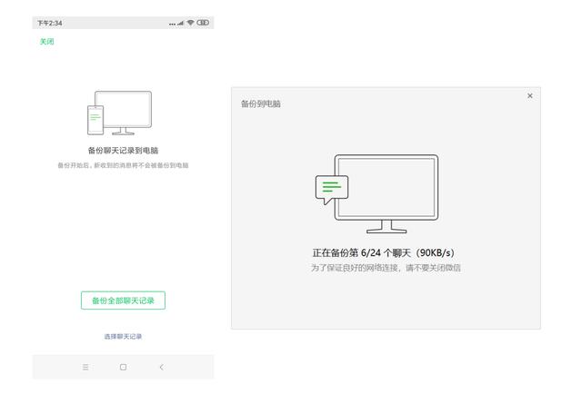Tap the Android back chevron icon
Image resolution: width=582 pixels, height=394 pixels.
tap(161, 367)
